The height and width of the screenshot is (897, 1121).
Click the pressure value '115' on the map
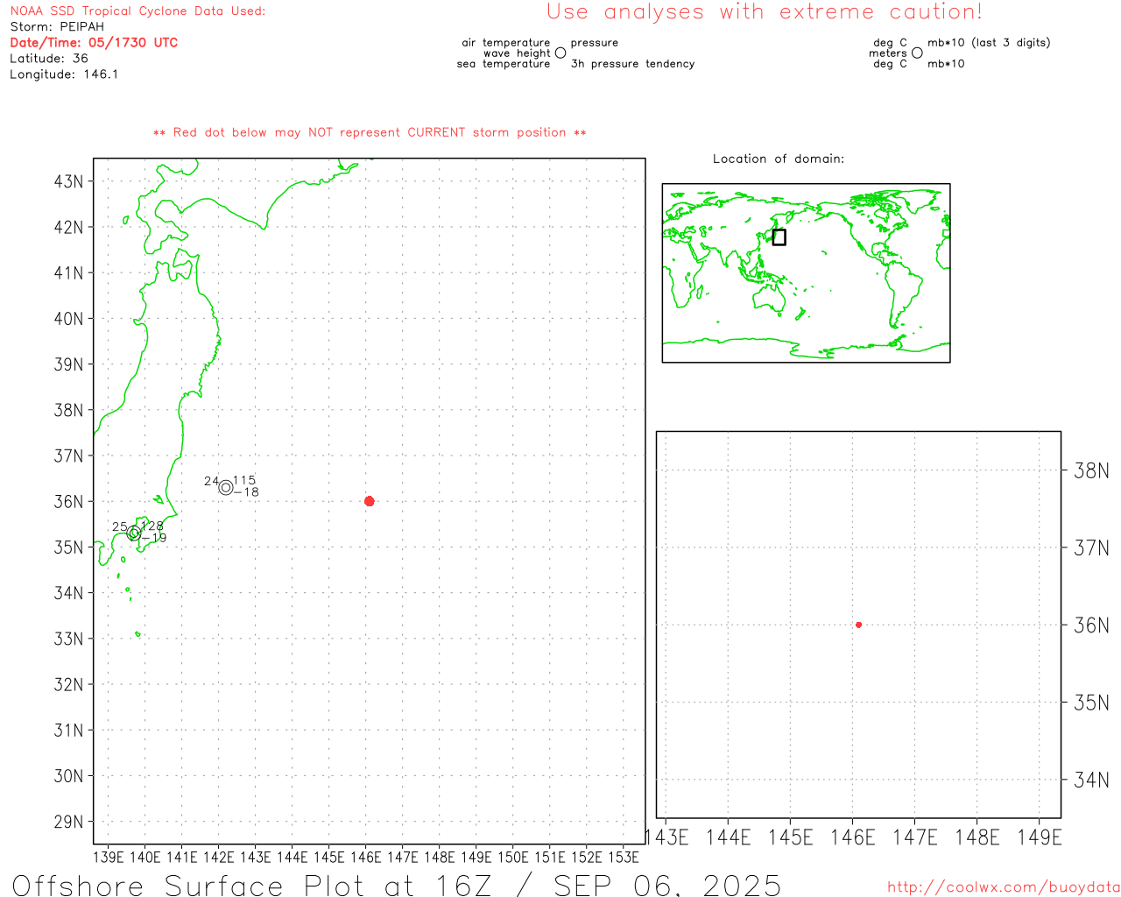(244, 480)
